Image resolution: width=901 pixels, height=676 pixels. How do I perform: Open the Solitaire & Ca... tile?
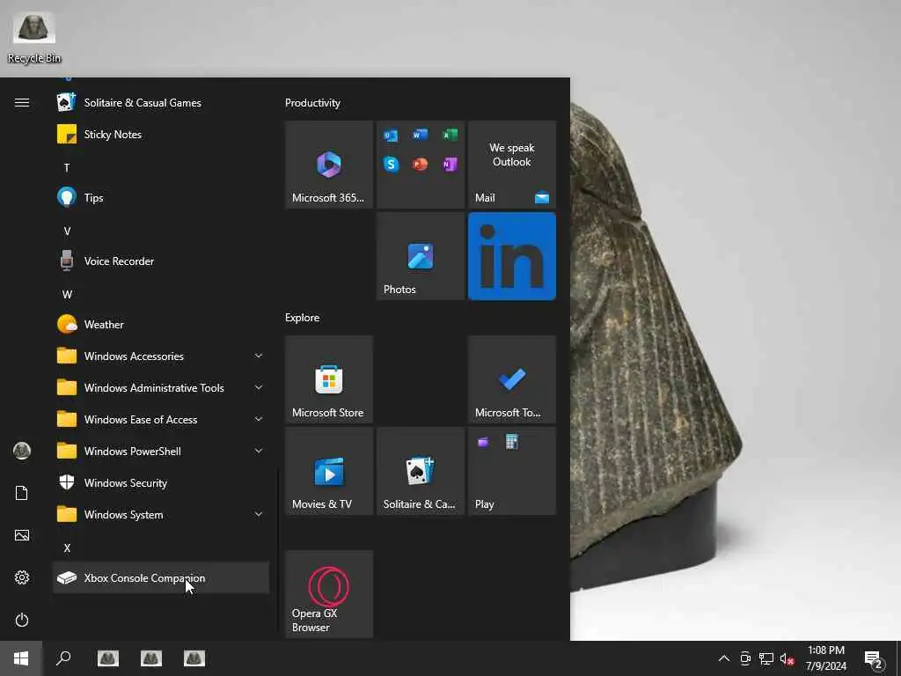421,471
